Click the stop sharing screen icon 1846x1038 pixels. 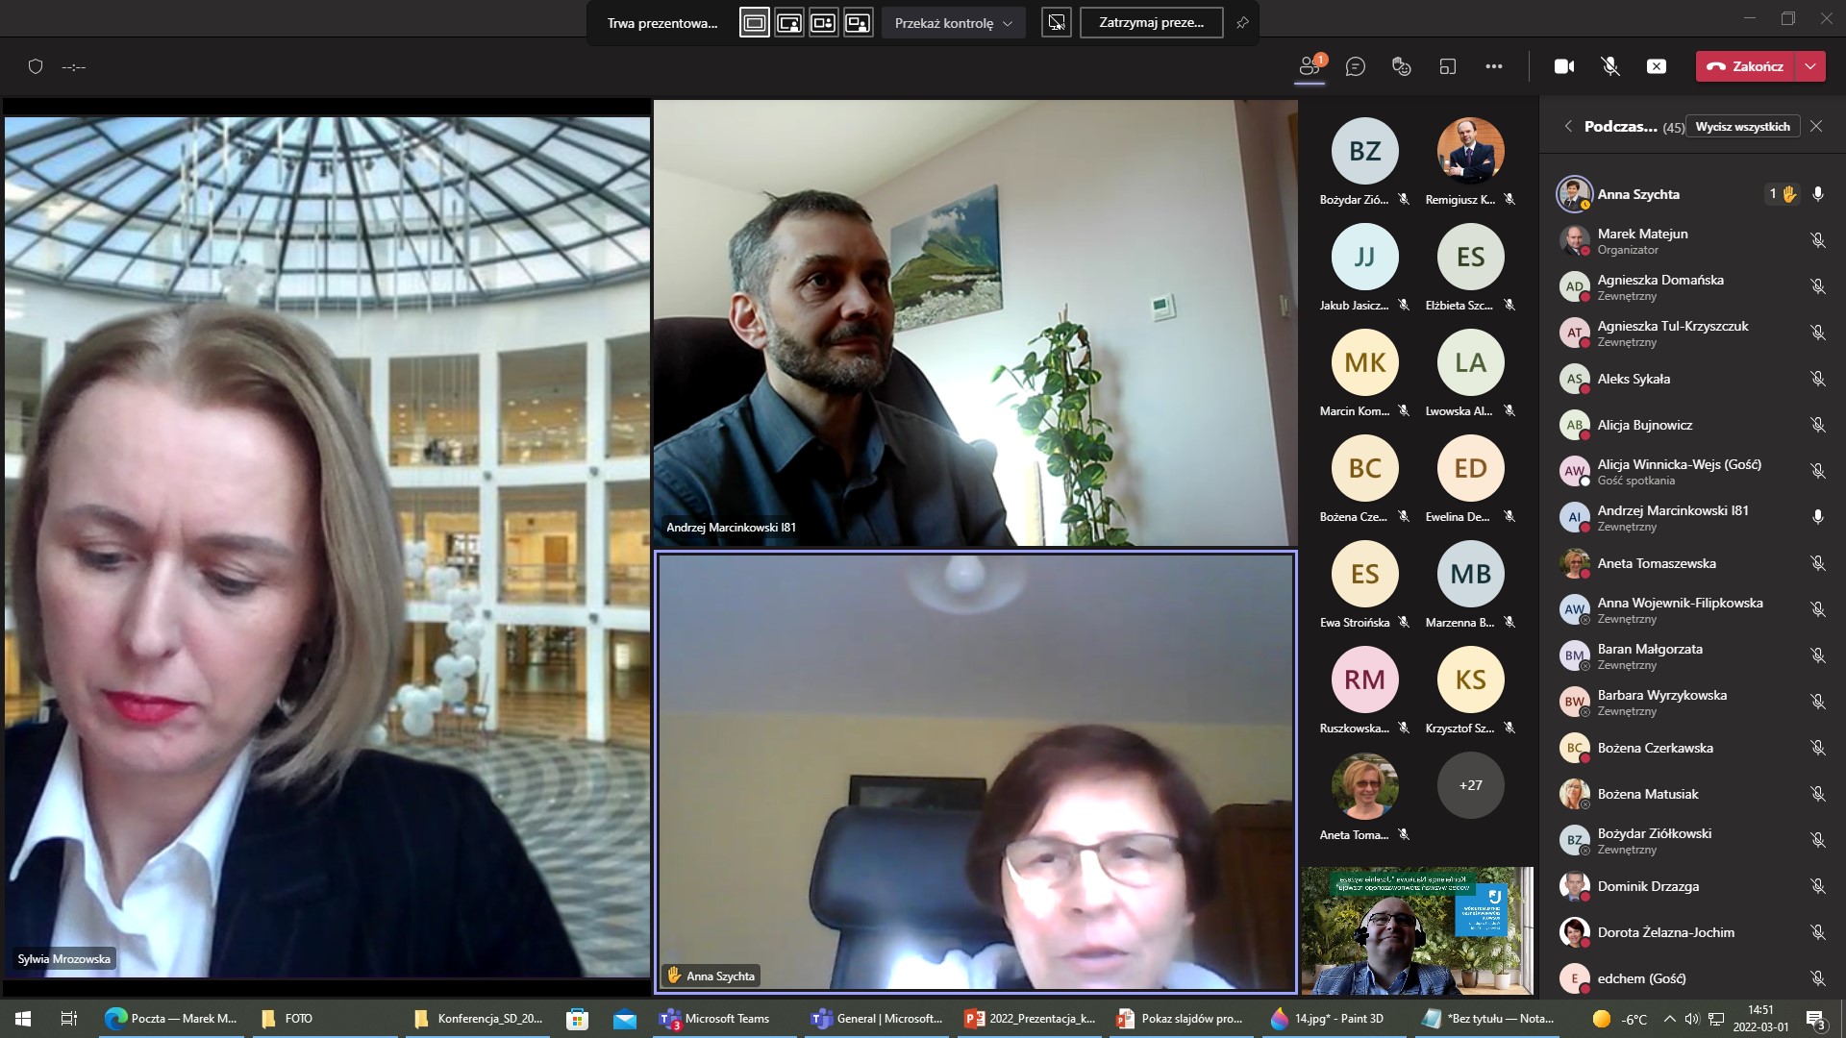coord(1657,66)
